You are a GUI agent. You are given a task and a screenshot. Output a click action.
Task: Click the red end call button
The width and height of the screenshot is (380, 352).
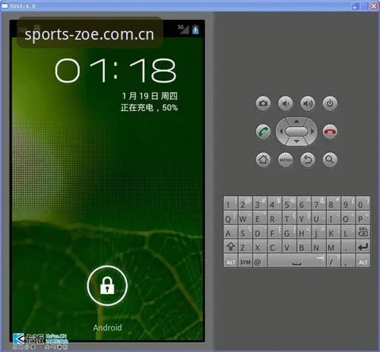click(330, 132)
